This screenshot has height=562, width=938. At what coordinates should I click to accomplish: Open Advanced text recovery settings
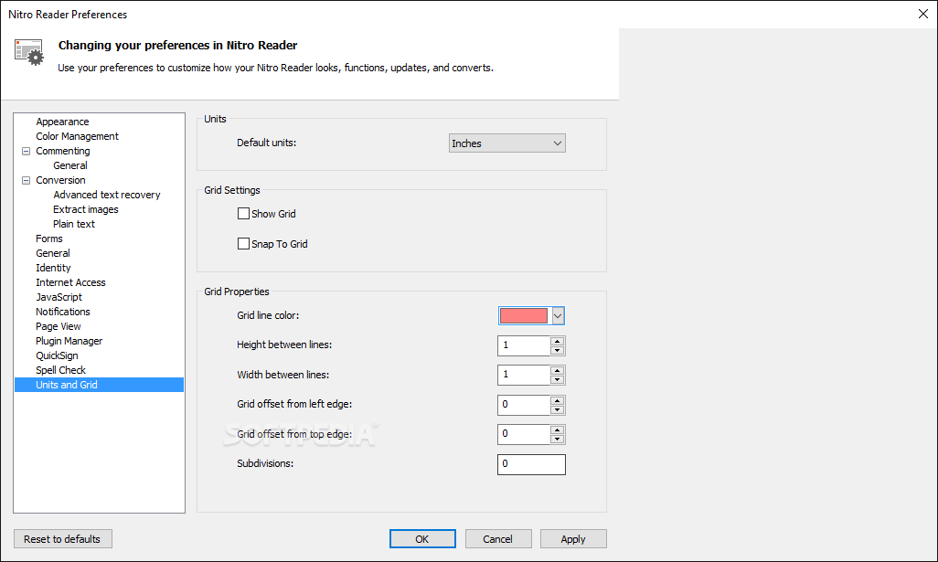pyautogui.click(x=106, y=195)
